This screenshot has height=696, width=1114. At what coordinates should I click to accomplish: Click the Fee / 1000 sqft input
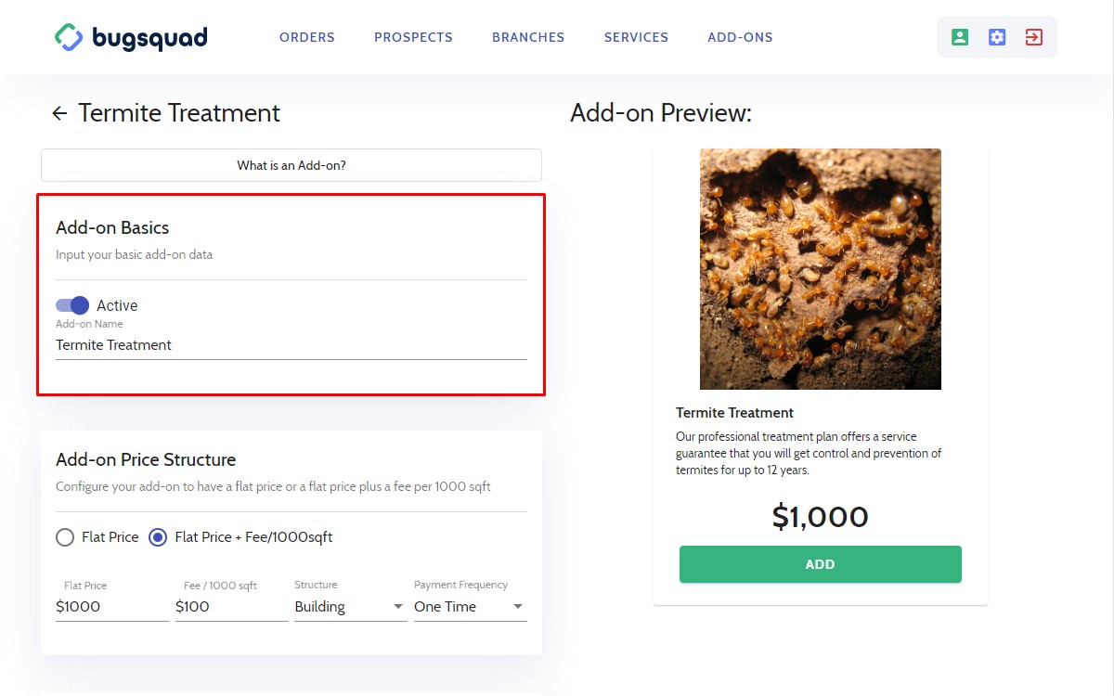pos(230,607)
